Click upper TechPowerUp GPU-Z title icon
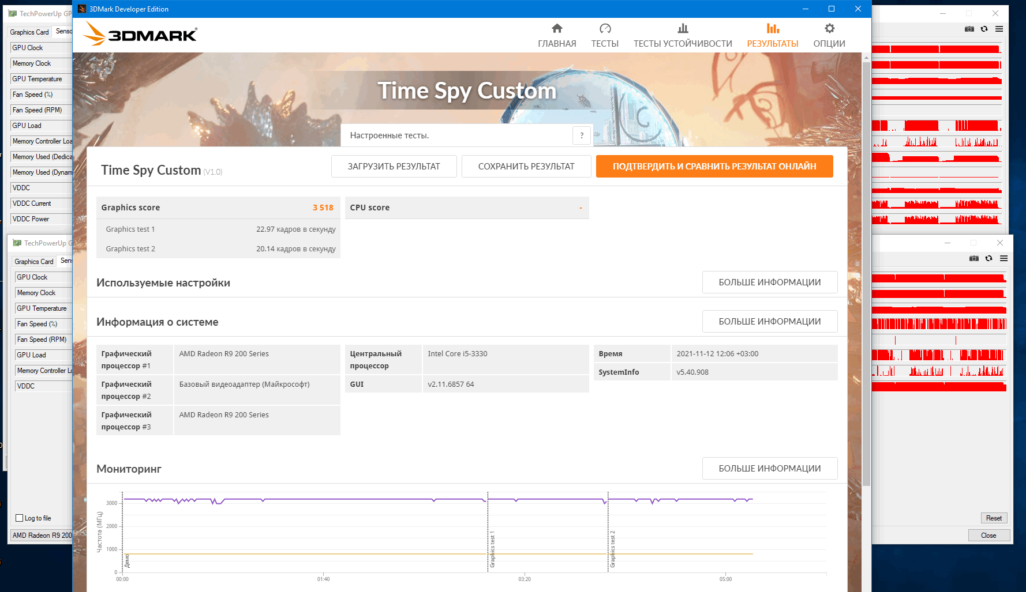Screen dimensions: 1026x592 tap(13, 13)
